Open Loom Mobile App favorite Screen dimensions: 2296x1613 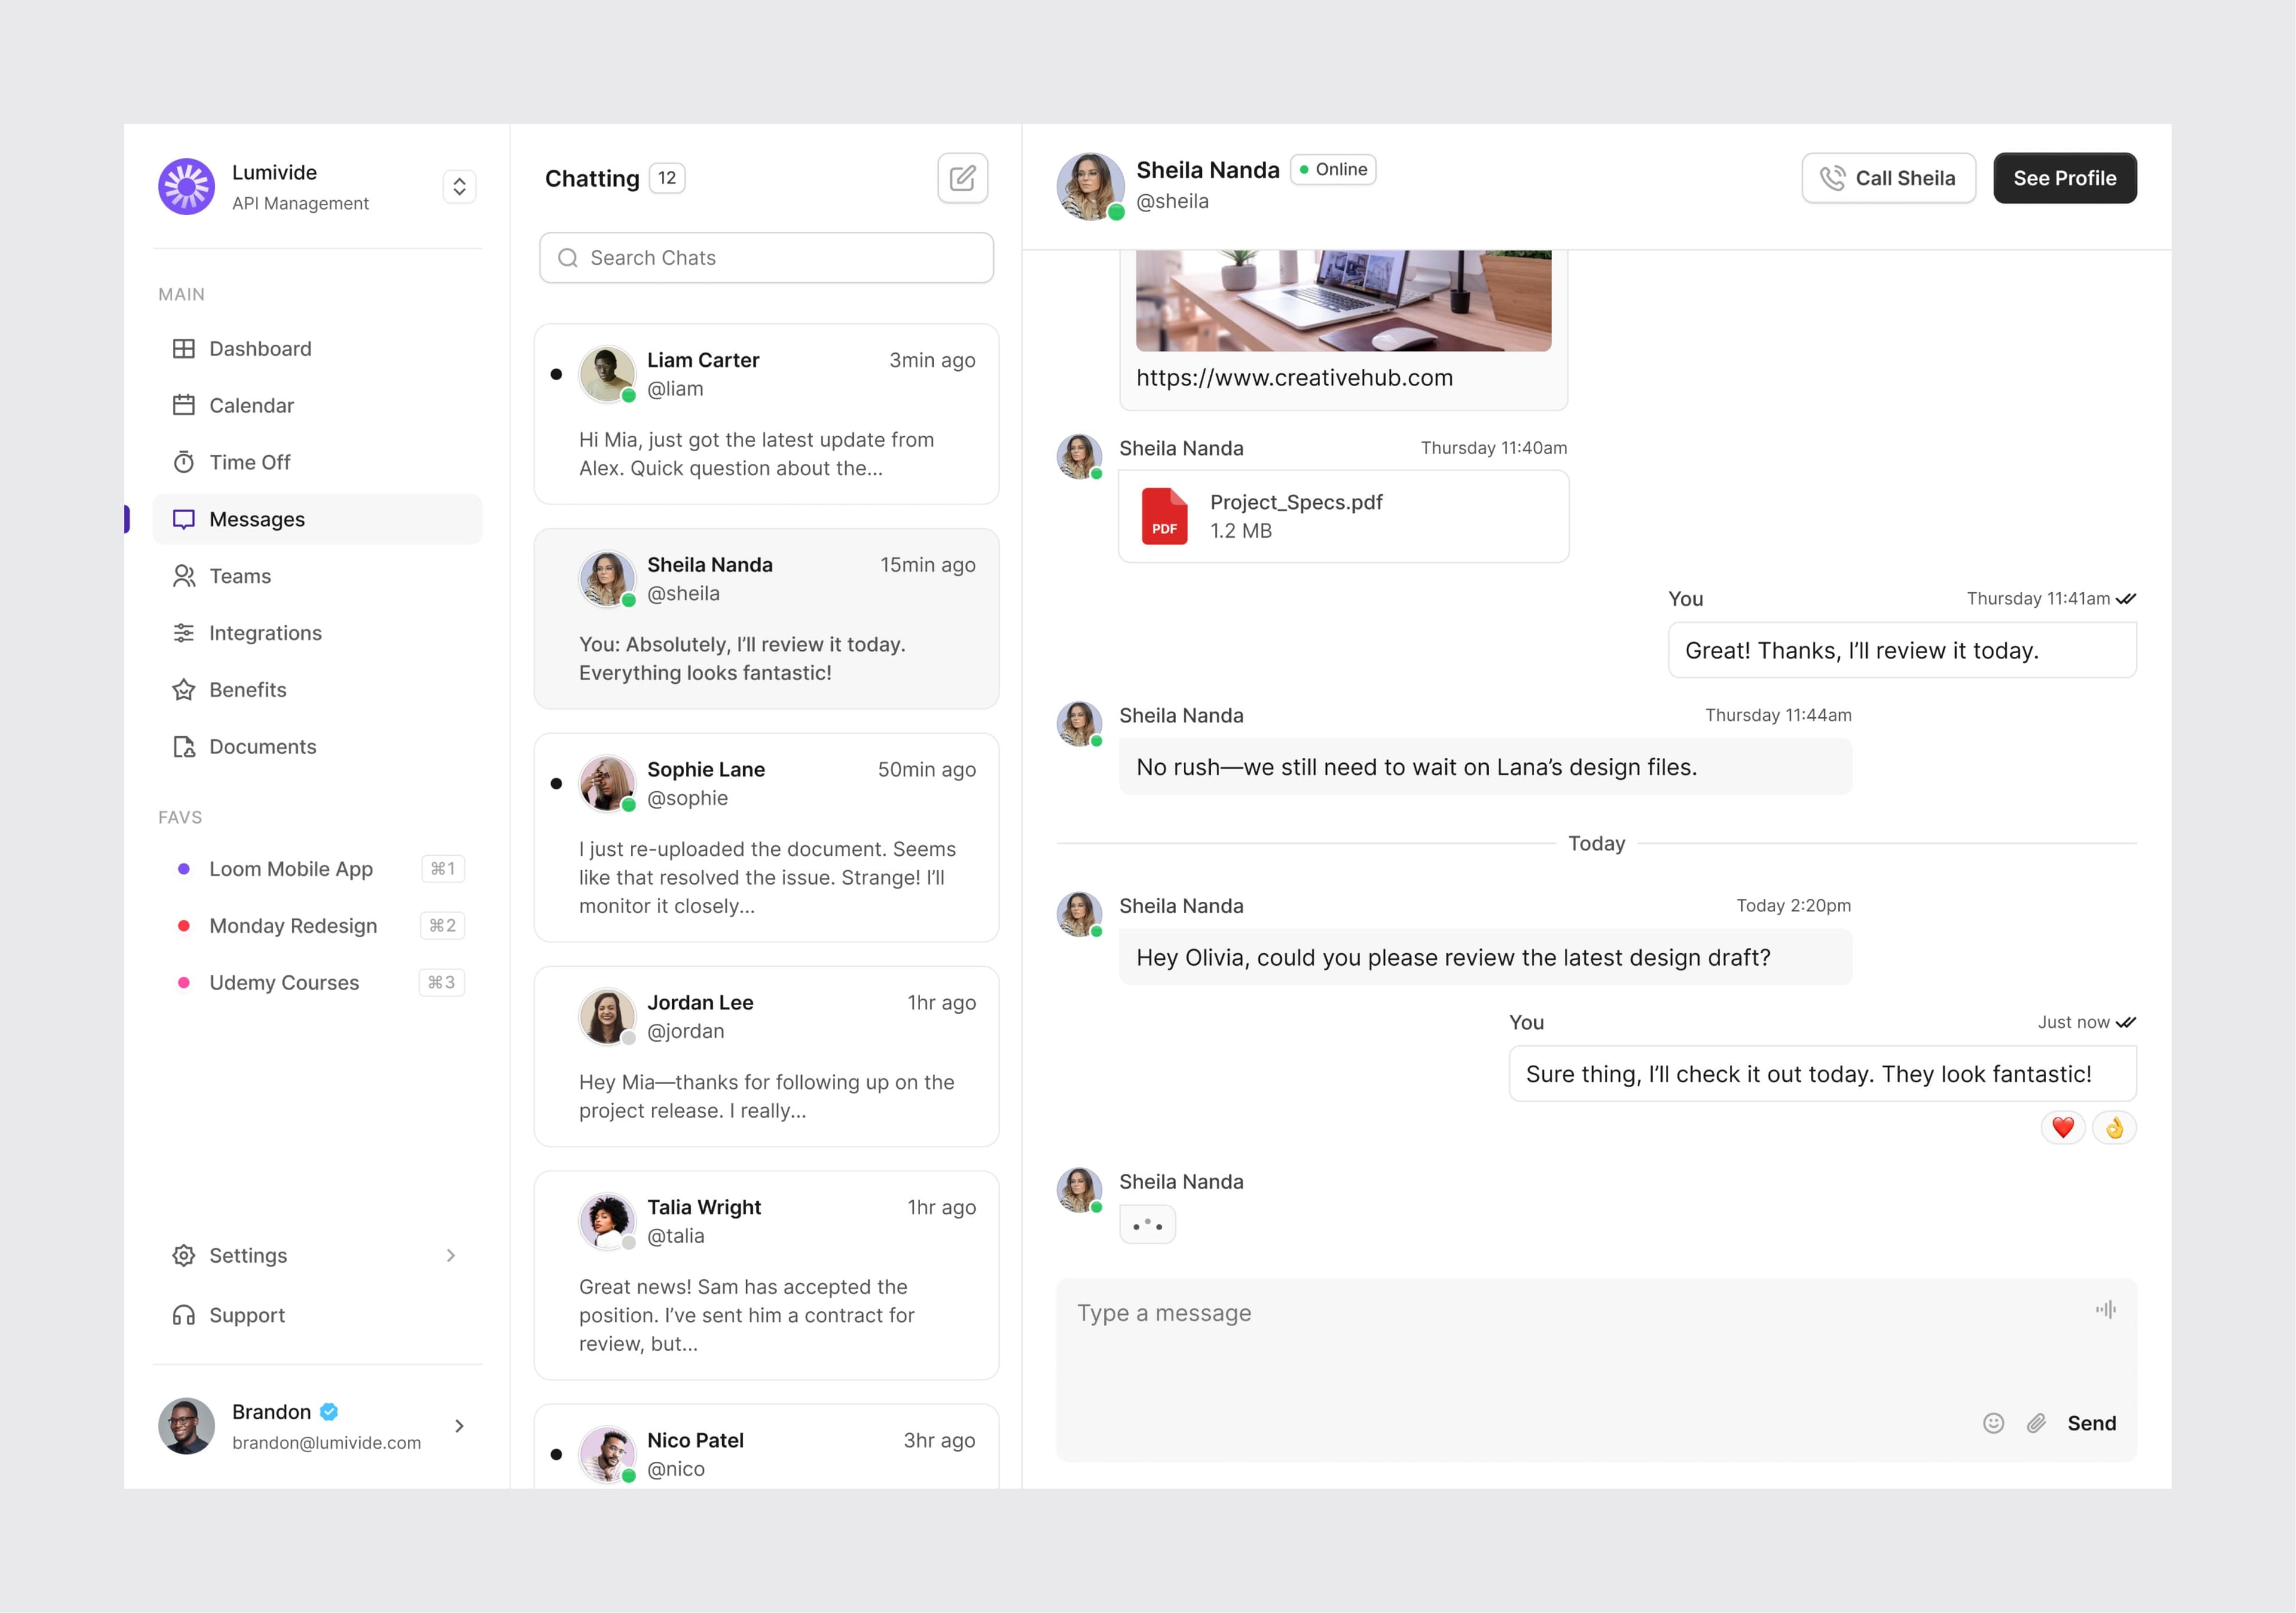point(317,868)
